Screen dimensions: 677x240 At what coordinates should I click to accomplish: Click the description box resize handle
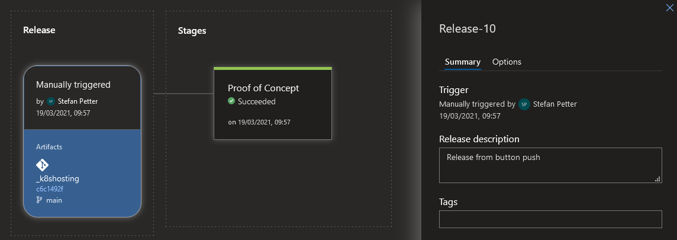tap(657, 179)
